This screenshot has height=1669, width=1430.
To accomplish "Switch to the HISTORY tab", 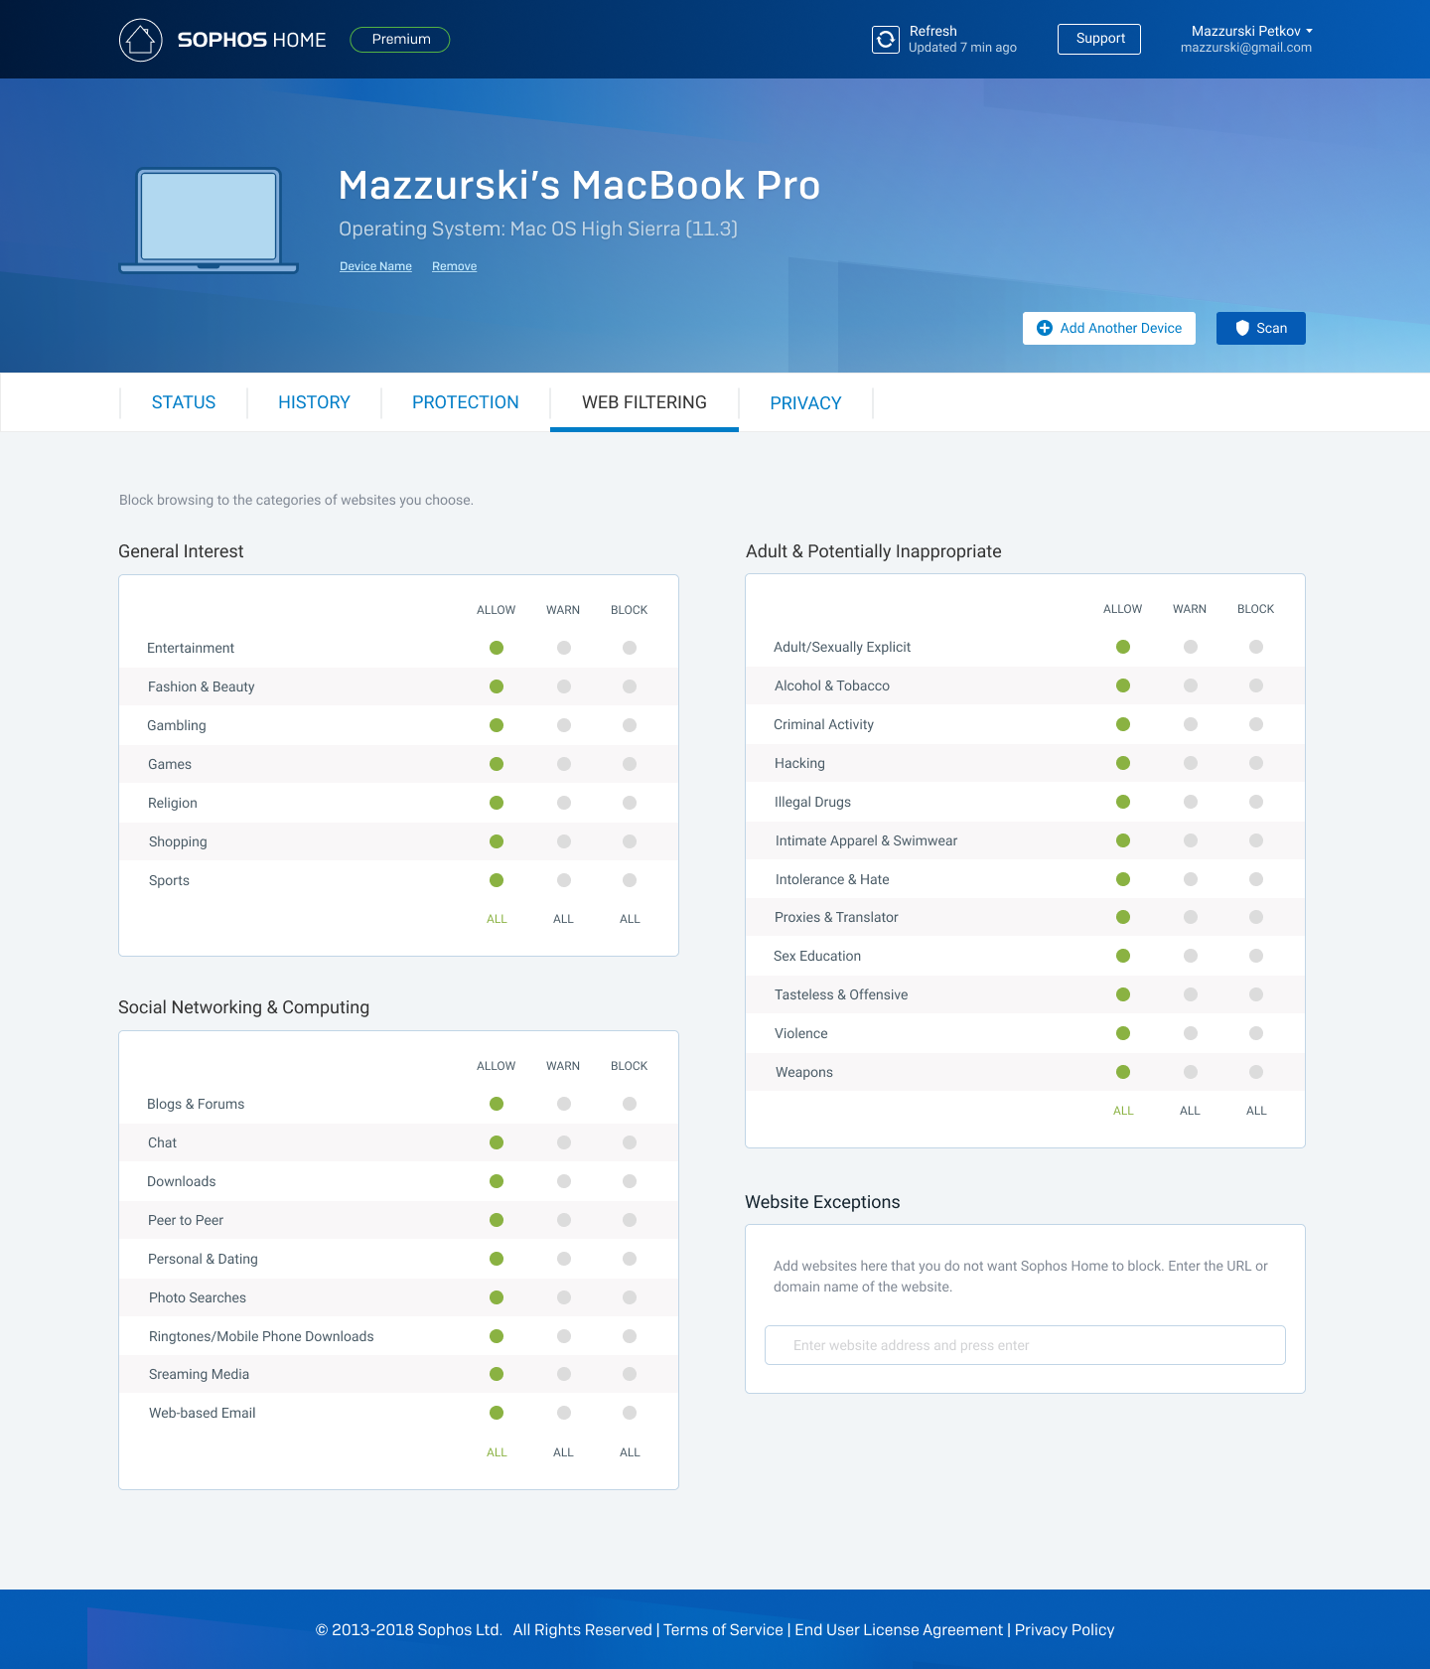I will click(314, 402).
